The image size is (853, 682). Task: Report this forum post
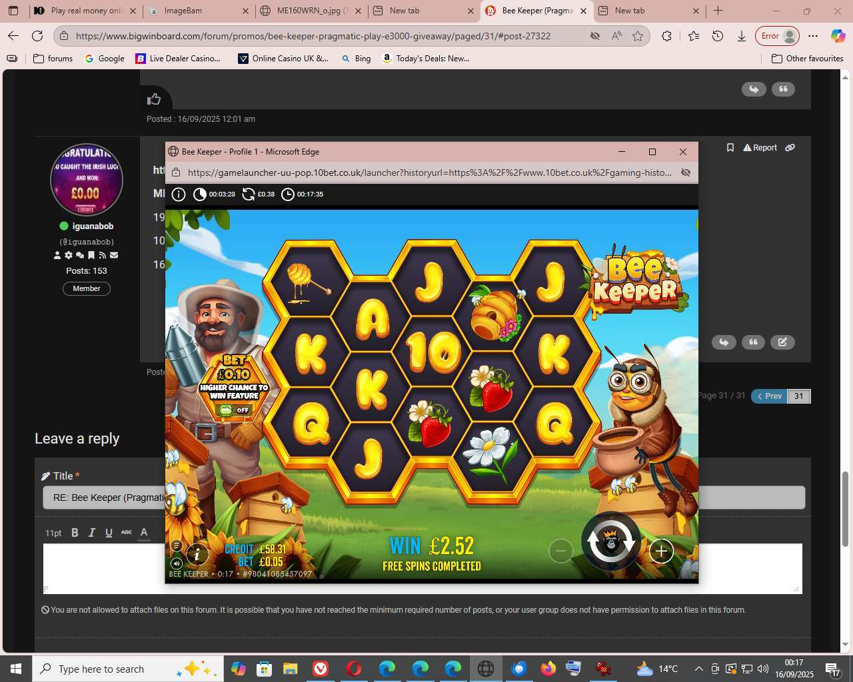point(760,148)
